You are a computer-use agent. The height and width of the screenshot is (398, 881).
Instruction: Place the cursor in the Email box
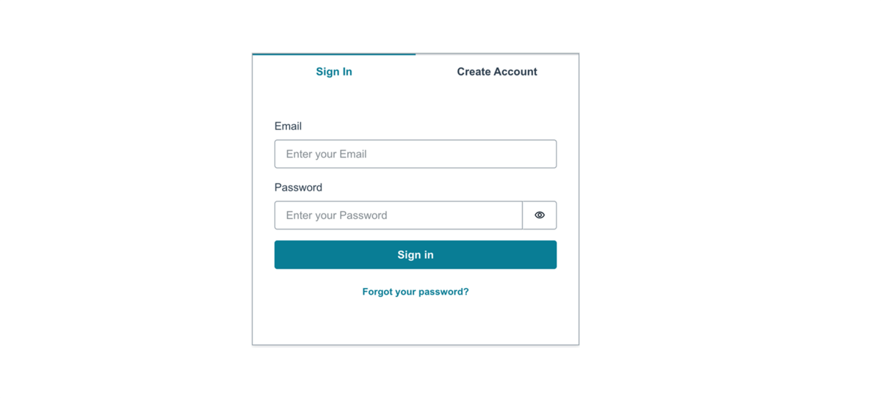pos(416,154)
